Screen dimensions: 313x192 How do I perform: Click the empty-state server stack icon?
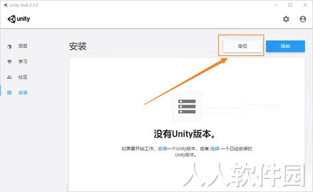pyautogui.click(x=187, y=106)
